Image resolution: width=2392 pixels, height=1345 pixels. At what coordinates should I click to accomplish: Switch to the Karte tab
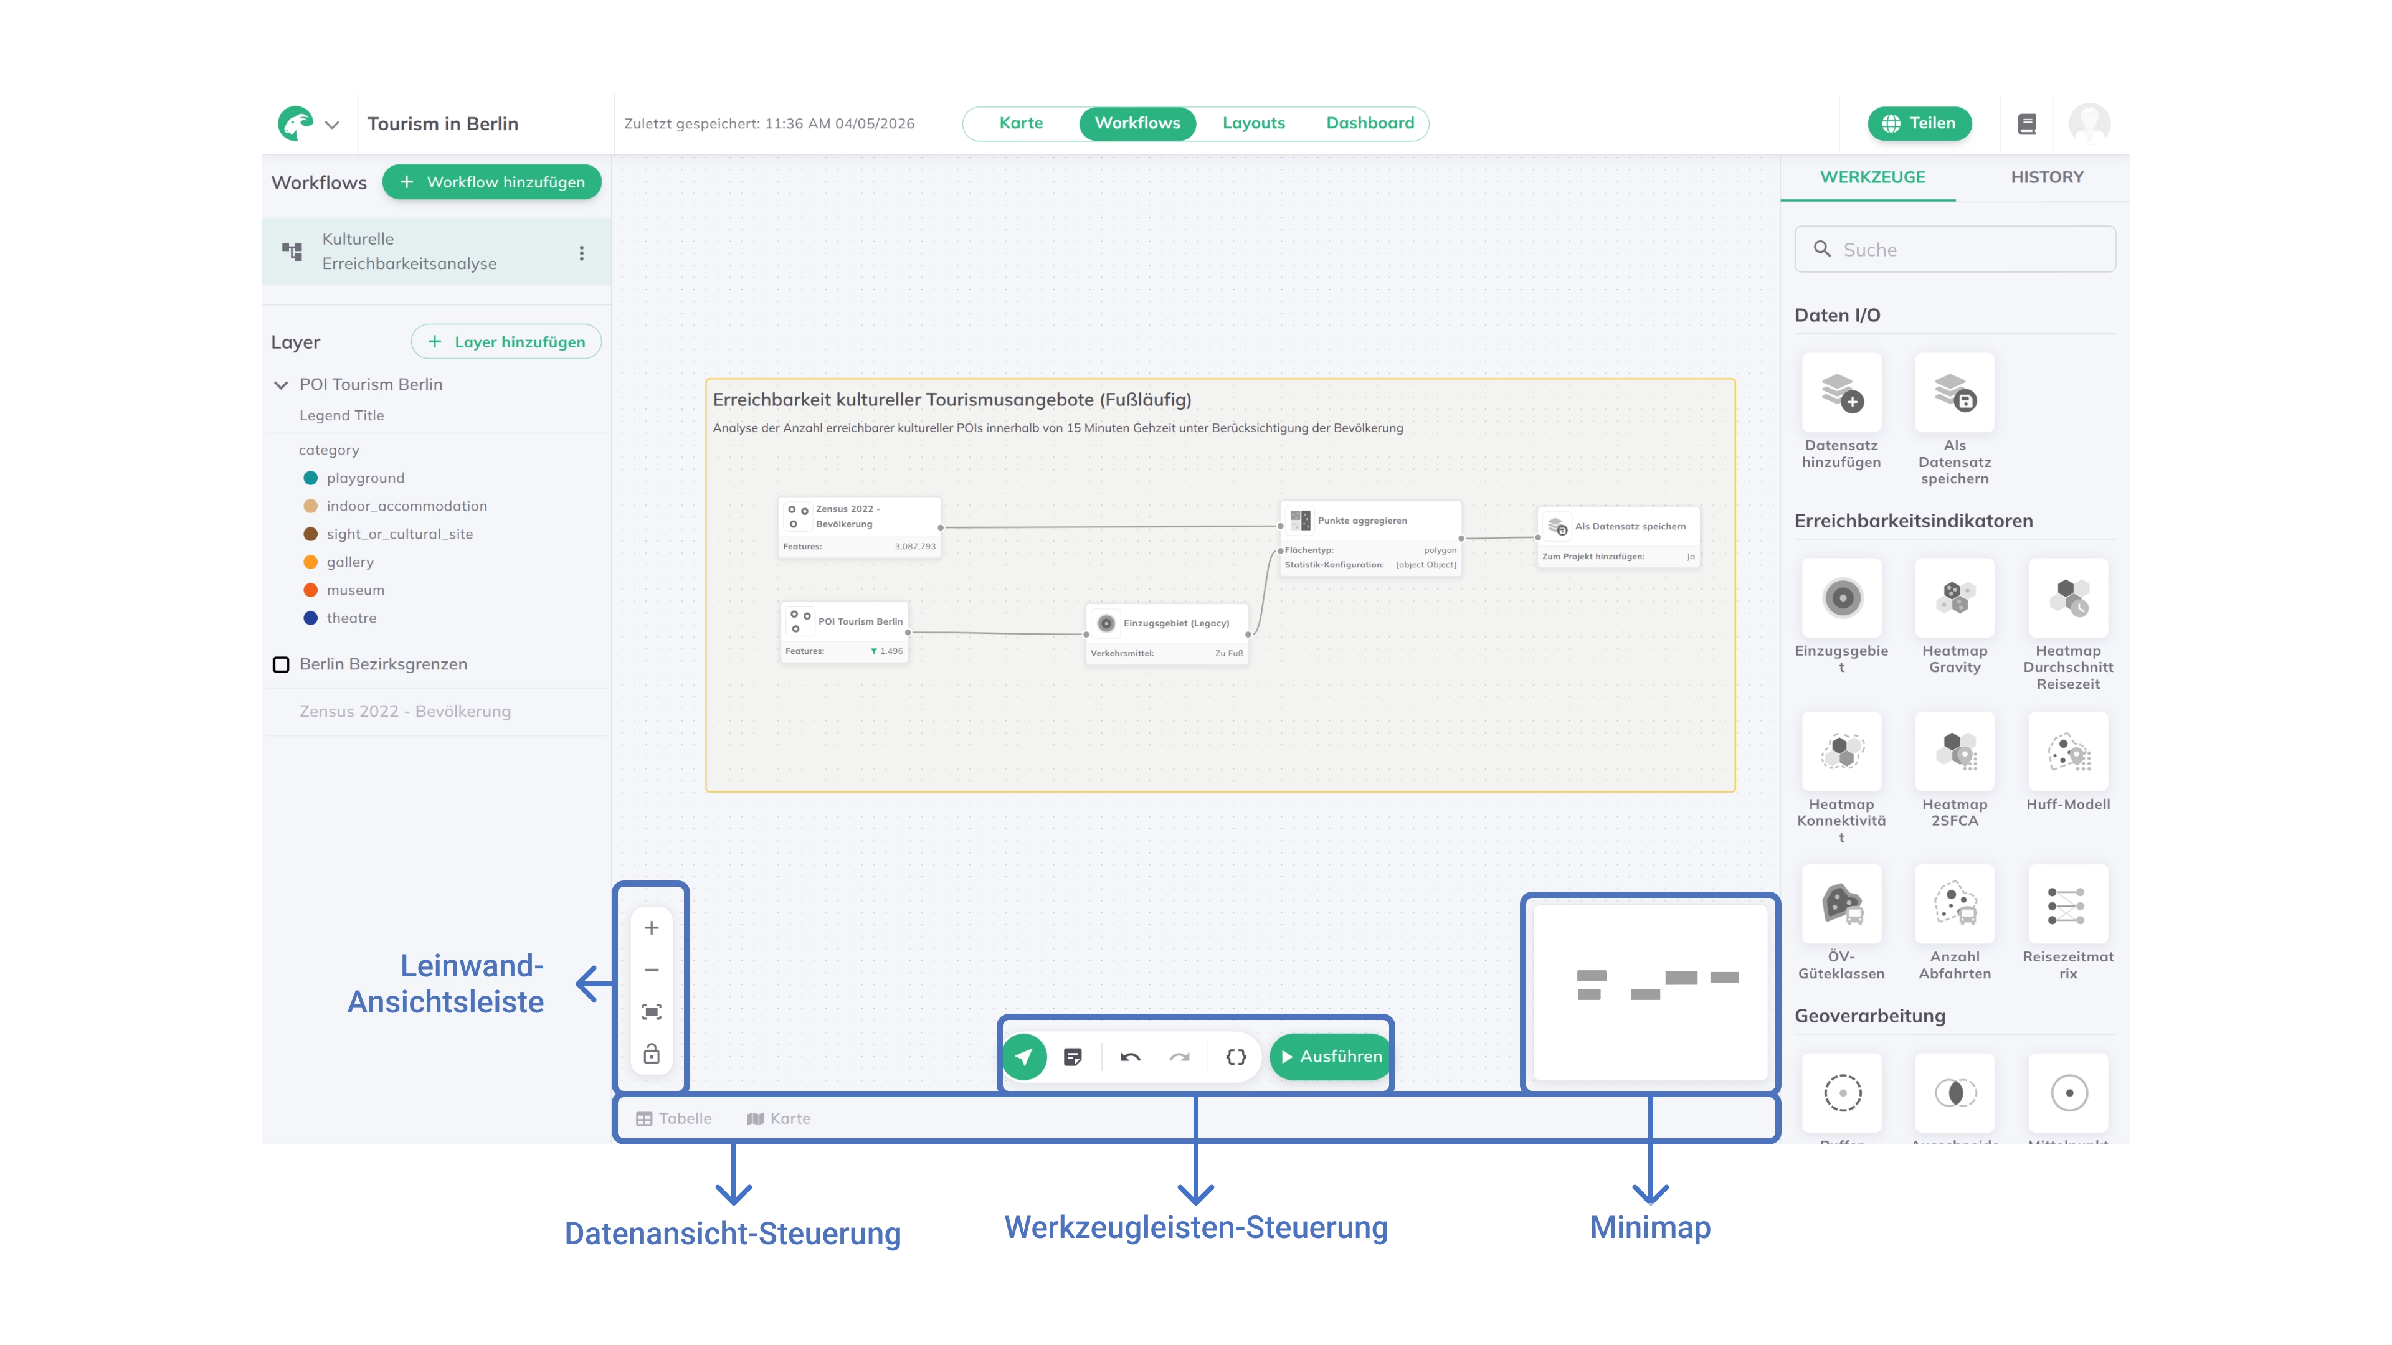click(1020, 123)
